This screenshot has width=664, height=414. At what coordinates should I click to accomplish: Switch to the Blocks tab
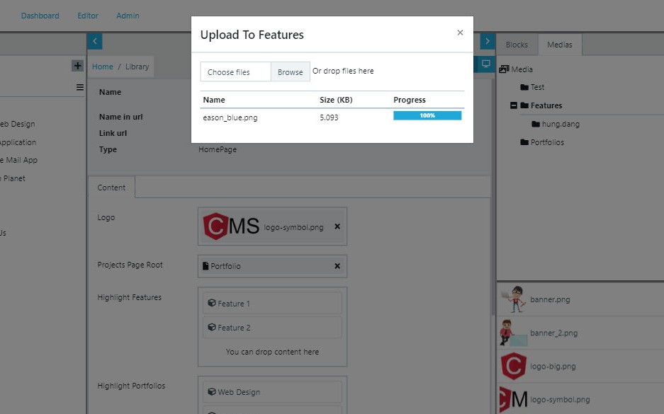(x=517, y=45)
